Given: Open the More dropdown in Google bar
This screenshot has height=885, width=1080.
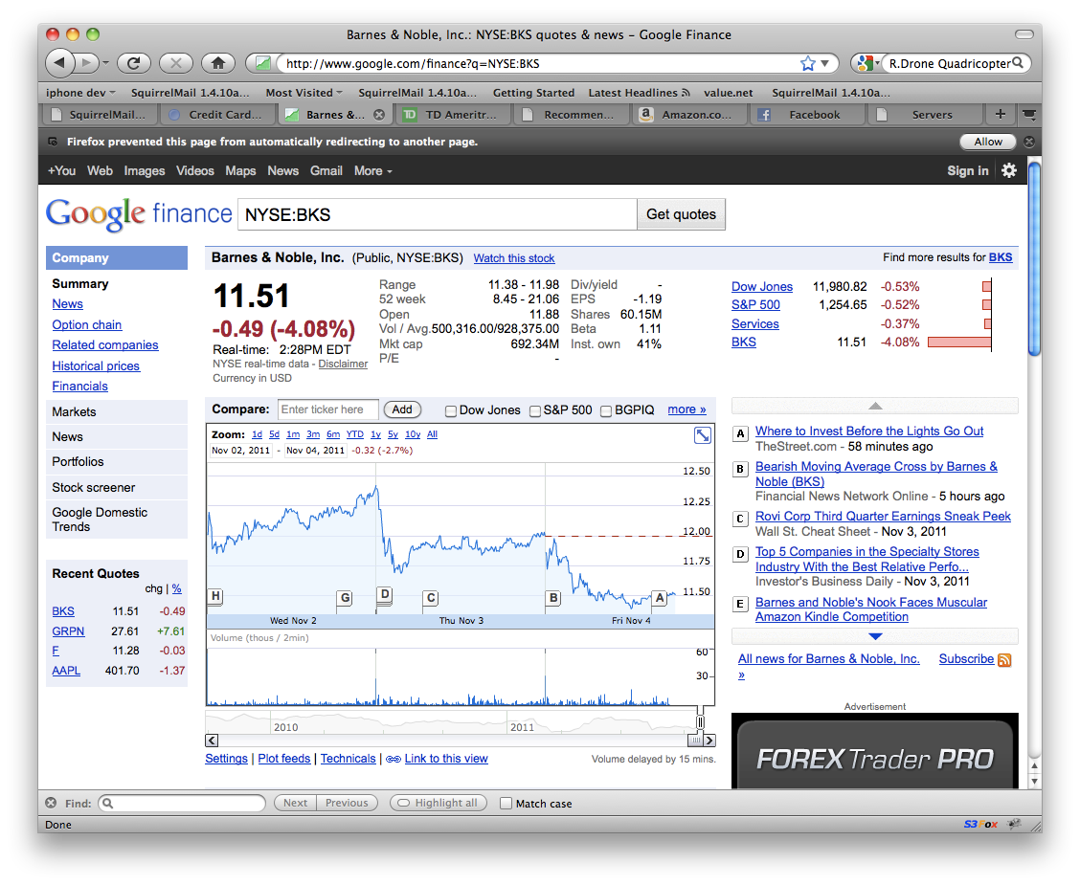Looking at the screenshot, I should tap(372, 171).
